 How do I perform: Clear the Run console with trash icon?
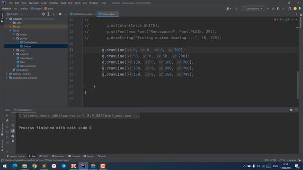[13, 141]
